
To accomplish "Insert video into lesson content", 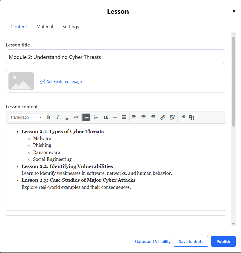I will [182, 116].
